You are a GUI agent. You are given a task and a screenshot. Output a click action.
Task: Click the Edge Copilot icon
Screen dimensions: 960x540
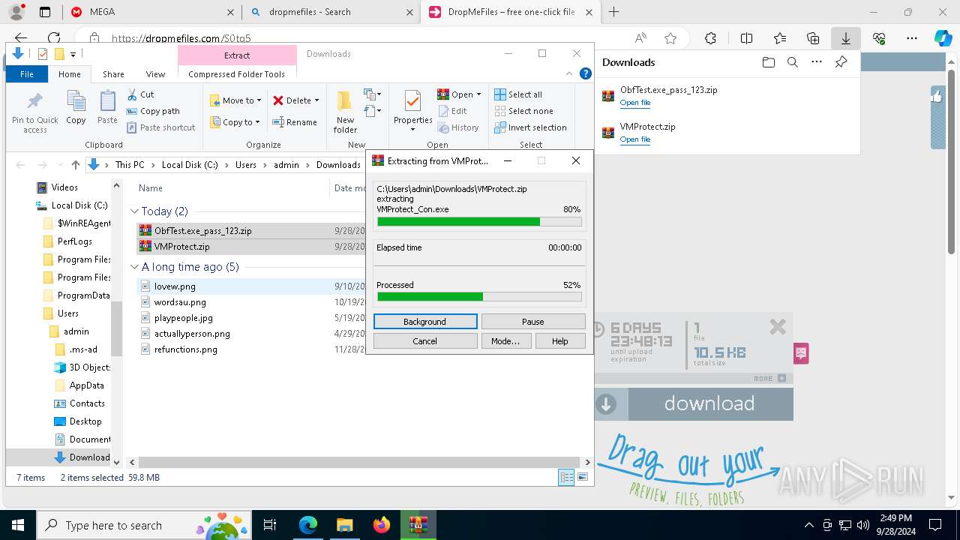(x=943, y=38)
